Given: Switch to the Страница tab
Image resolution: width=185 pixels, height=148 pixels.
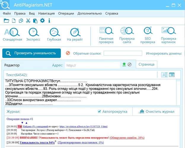Looking at the screenshot, I should tap(146, 64).
